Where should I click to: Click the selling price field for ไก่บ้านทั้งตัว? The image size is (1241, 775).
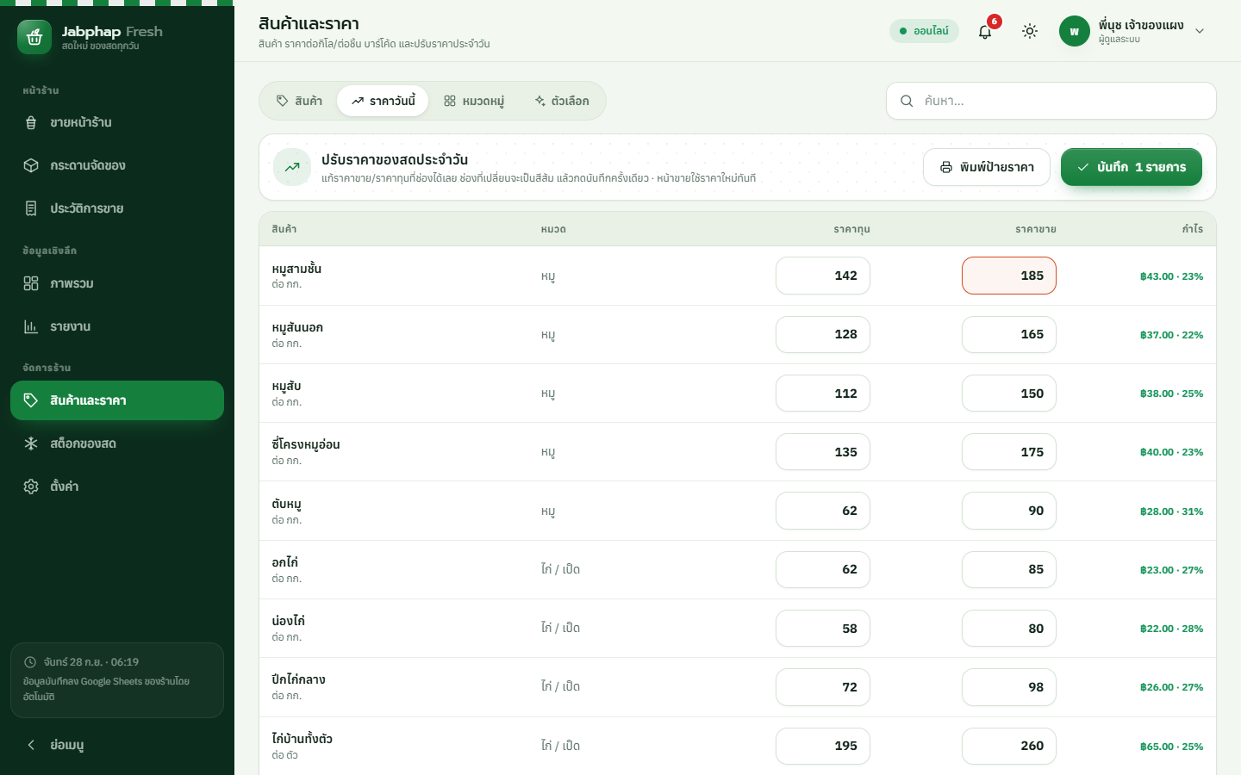click(x=1009, y=746)
